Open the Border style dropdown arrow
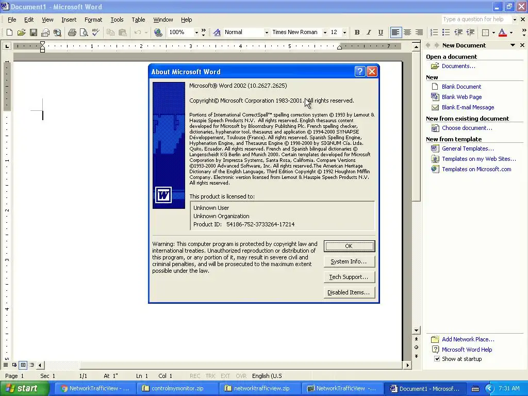This screenshot has width=528, height=396. 493,32
